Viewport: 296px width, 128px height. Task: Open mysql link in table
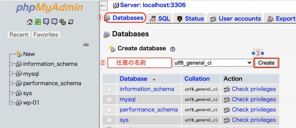(x=127, y=99)
